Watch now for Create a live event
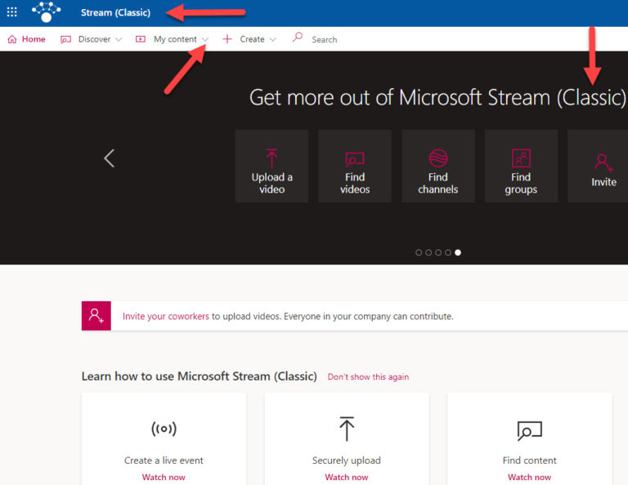The height and width of the screenshot is (485, 628). point(164,477)
